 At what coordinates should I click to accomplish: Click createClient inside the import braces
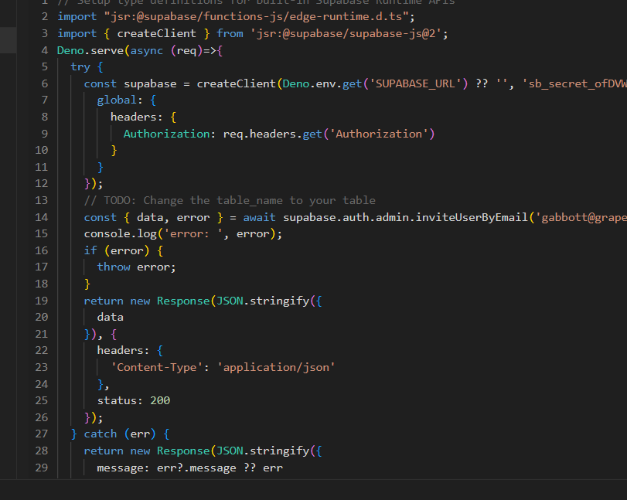point(157,33)
